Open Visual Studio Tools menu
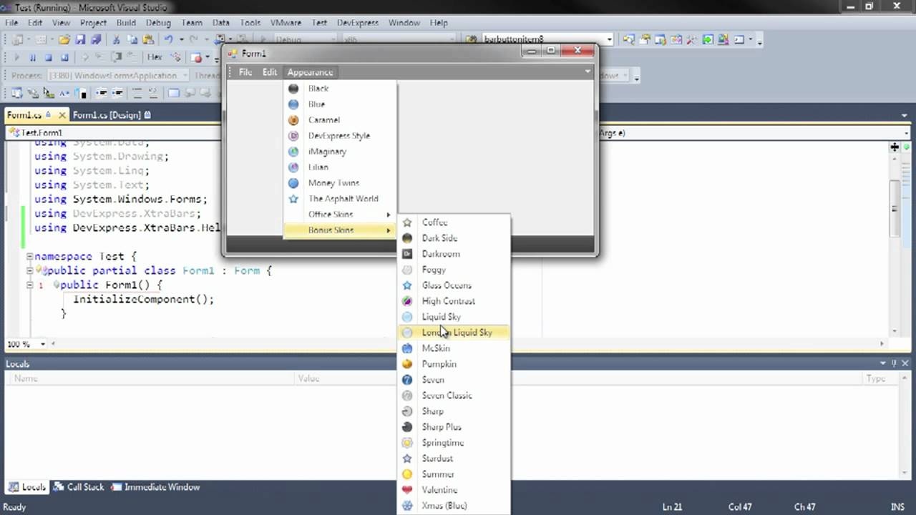Viewport: 916px width, 515px height. coord(250,23)
